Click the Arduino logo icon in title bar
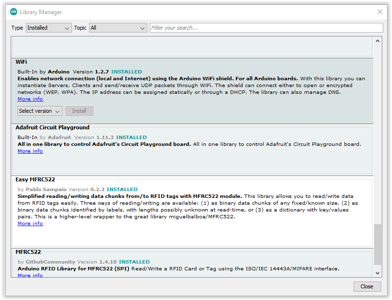The image size is (392, 300). (14, 12)
